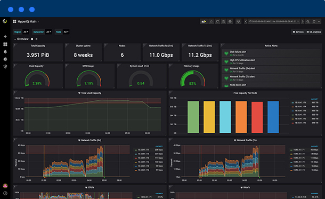Open the Help question mark icon
The width and height of the screenshot is (325, 199).
[x=5, y=193]
